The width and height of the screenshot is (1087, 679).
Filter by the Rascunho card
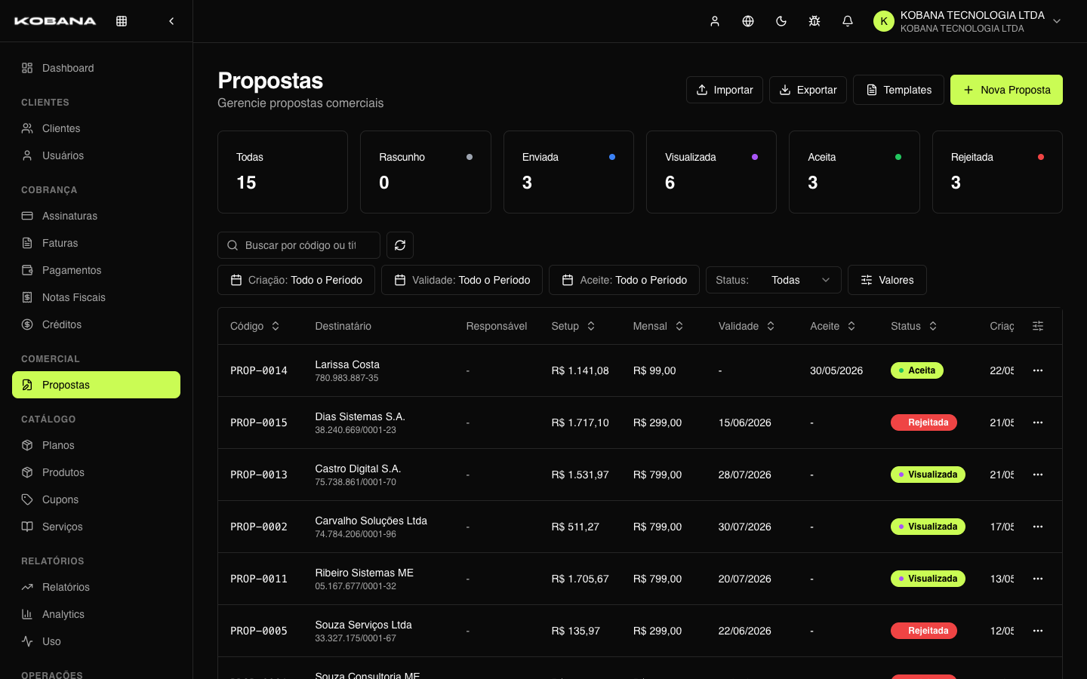click(x=426, y=172)
